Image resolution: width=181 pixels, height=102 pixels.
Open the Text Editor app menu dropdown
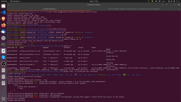16,1
